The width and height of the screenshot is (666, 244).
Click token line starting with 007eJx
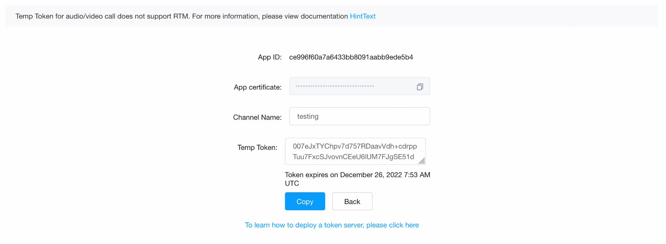tap(355, 146)
